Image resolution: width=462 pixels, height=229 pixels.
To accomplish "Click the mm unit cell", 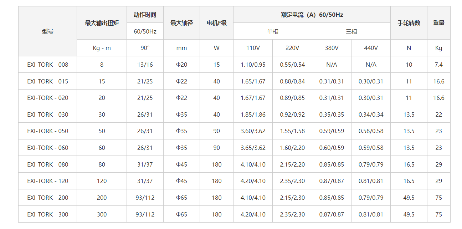I will [181, 48].
